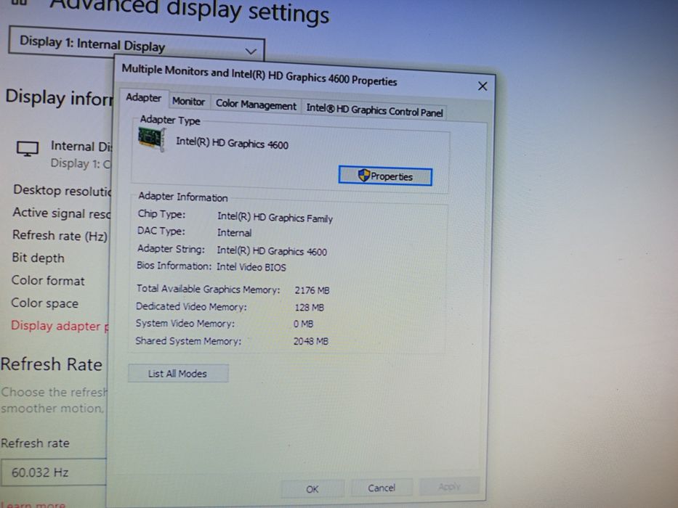The height and width of the screenshot is (508, 678).
Task: Select the Adapter tab
Action: [x=144, y=98]
